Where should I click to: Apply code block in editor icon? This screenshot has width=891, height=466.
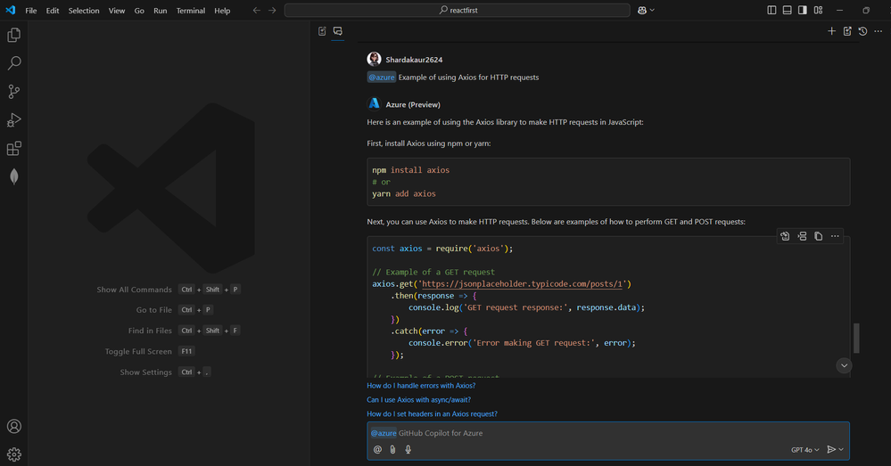[785, 236]
